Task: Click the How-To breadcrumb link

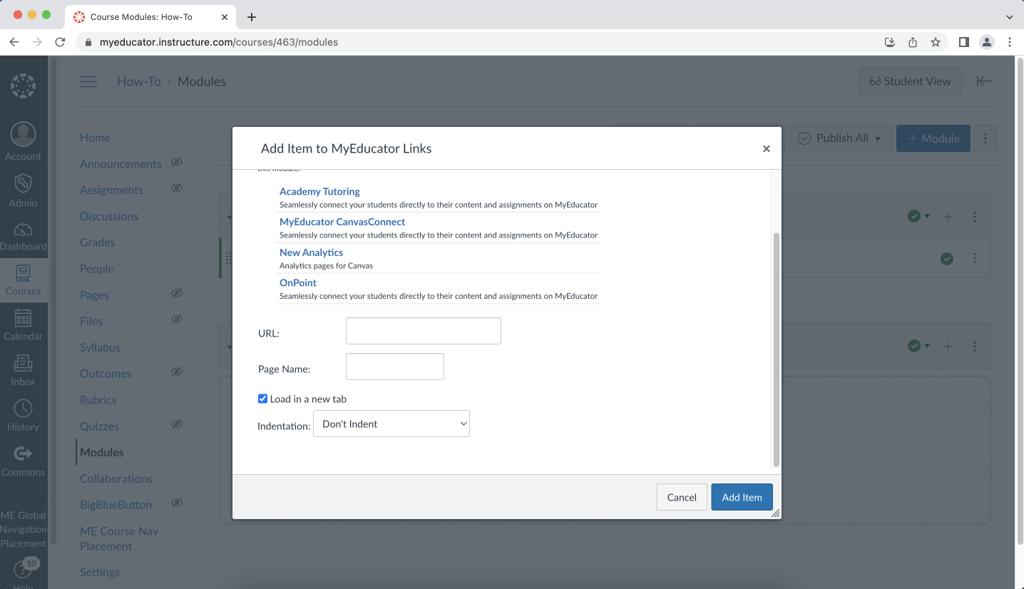Action: (x=139, y=81)
